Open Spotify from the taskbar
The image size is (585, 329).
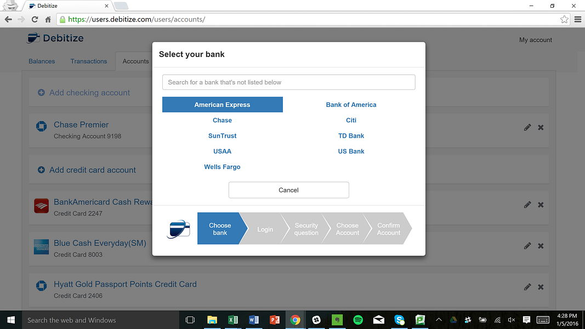(358, 320)
